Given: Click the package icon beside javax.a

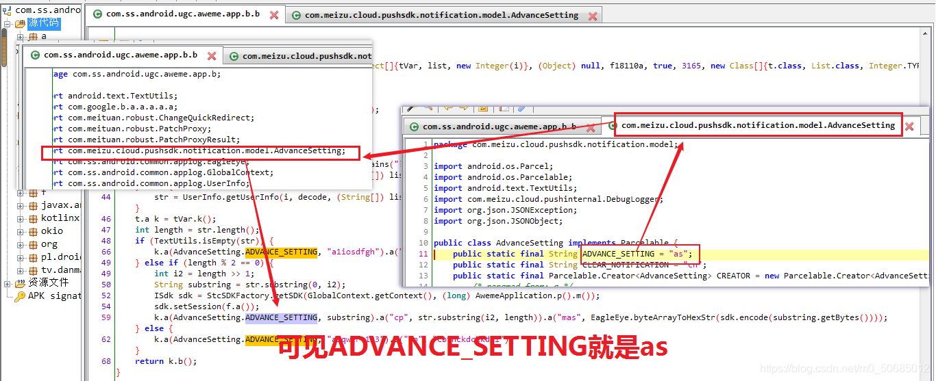Looking at the screenshot, I should [x=32, y=205].
